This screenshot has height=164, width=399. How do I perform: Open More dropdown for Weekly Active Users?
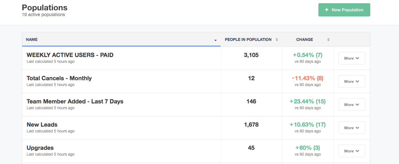click(352, 58)
